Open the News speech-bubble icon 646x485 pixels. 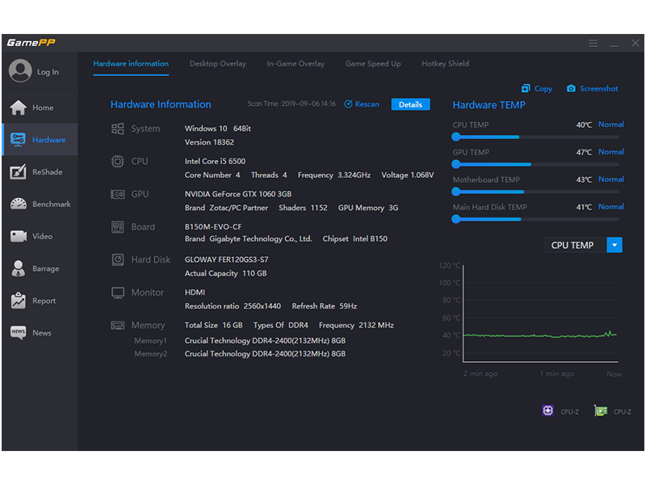(18, 332)
